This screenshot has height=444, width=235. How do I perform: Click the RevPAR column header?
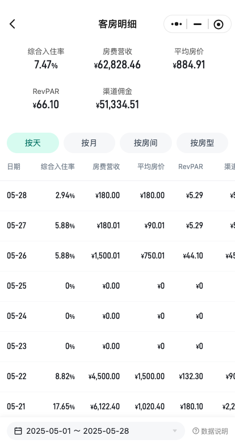pos(190,166)
